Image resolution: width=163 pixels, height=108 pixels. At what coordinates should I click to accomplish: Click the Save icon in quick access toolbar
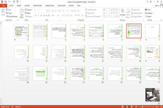(x=6, y=2)
